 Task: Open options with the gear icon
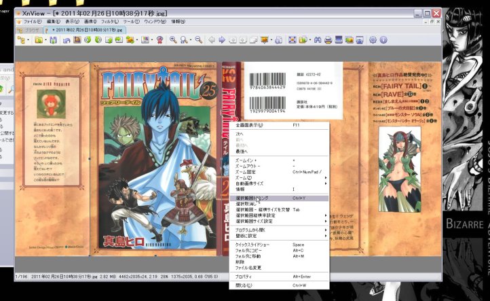click(373, 39)
